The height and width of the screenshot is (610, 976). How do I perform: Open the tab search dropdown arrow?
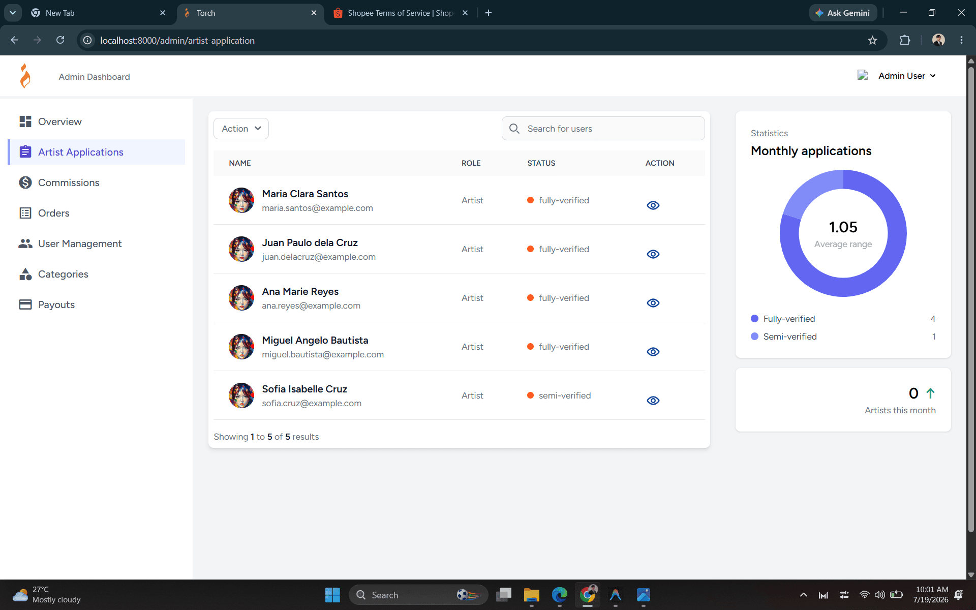12,13
